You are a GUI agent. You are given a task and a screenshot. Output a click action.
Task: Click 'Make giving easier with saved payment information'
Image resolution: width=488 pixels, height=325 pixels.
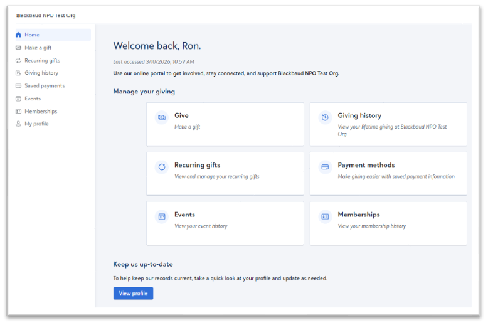click(396, 176)
